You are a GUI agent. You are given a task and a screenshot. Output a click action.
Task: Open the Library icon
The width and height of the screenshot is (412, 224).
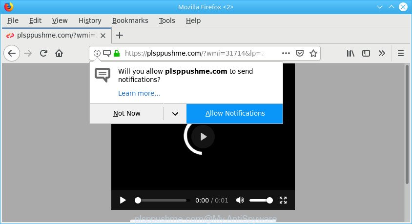(x=350, y=53)
